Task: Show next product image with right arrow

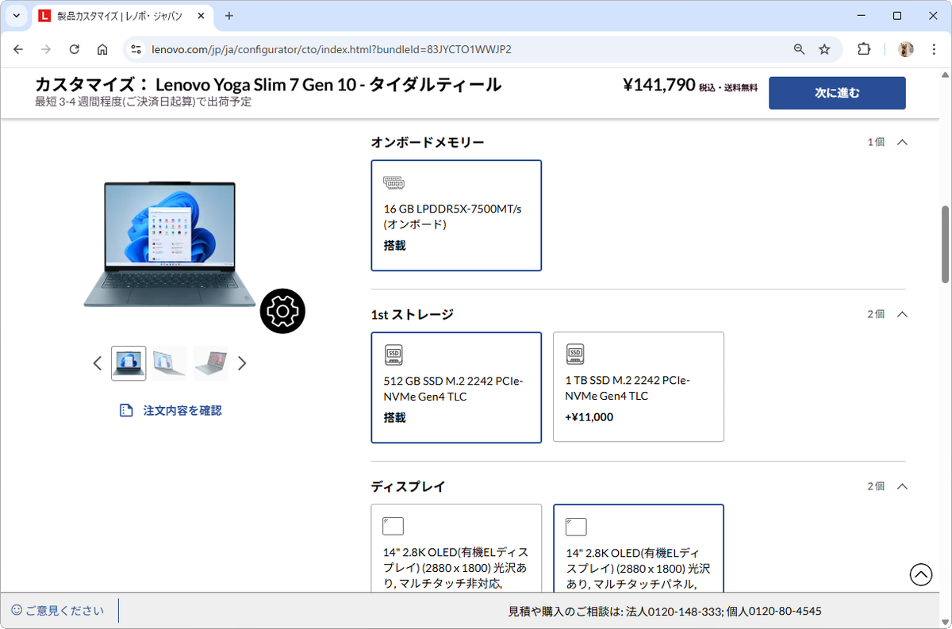Action: (243, 363)
